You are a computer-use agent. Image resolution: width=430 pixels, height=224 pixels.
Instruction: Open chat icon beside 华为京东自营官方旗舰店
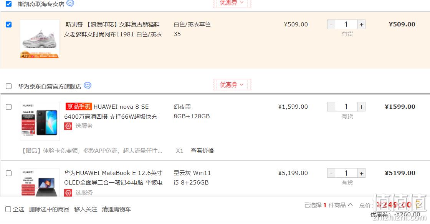click(x=88, y=86)
